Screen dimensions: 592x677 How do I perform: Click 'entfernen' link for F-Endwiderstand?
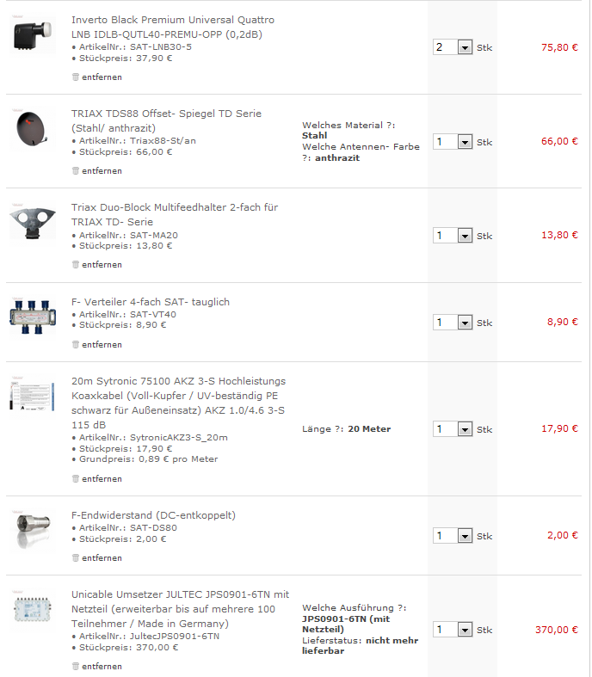click(x=102, y=558)
